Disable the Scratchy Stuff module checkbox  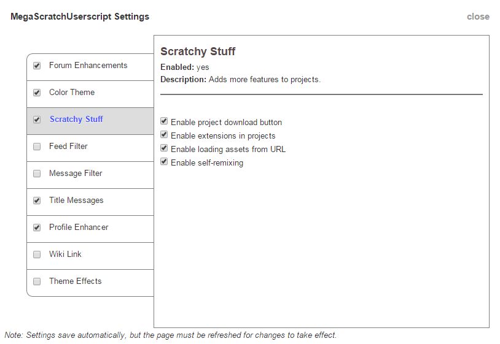tap(37, 120)
